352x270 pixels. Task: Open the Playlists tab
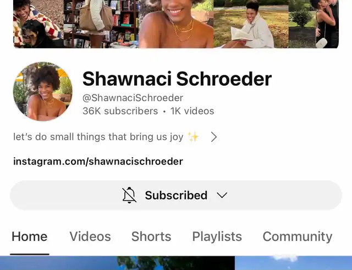[217, 236]
